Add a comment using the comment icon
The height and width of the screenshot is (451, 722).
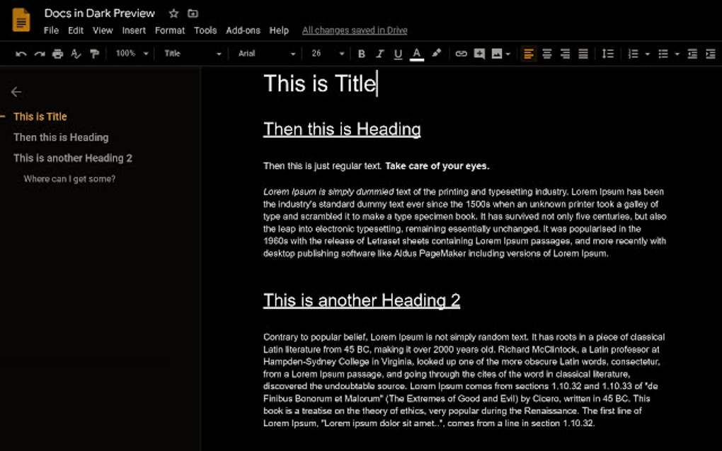480,53
